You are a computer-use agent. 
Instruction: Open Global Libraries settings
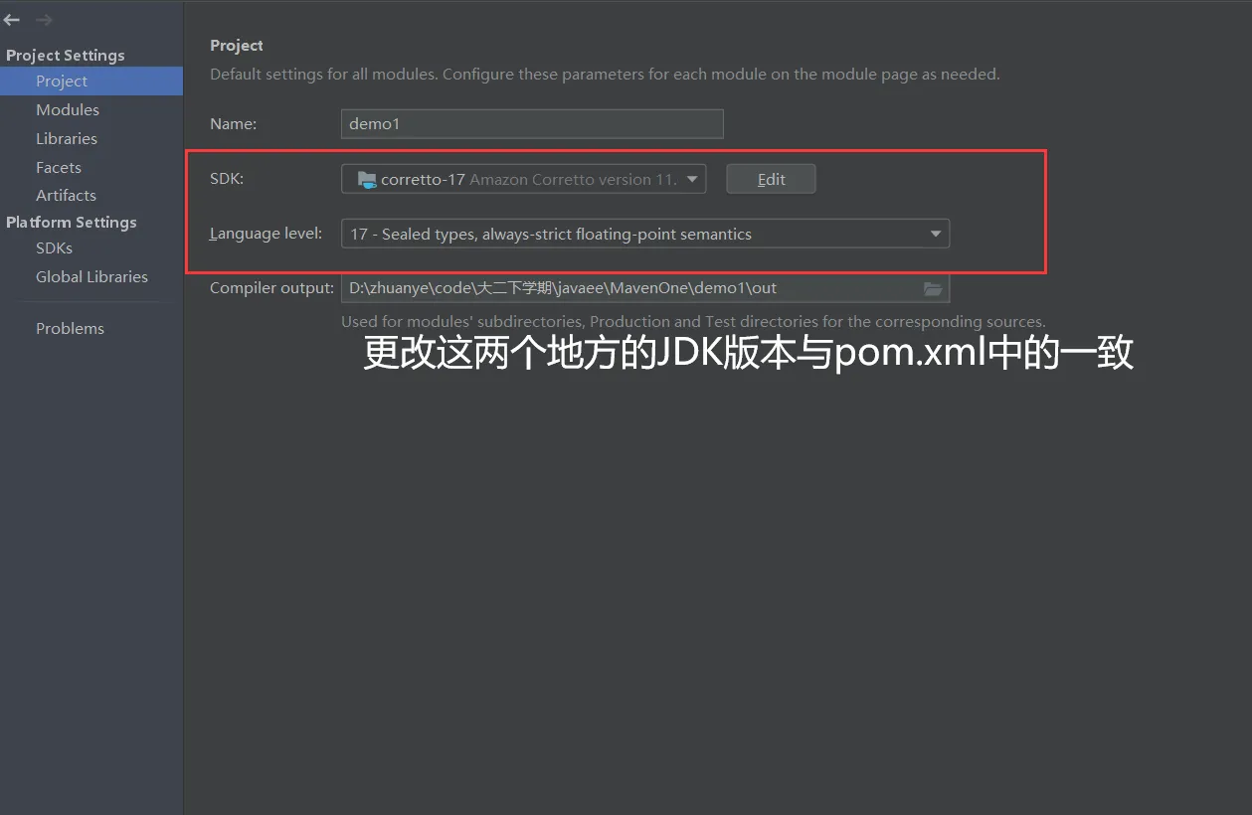point(91,276)
